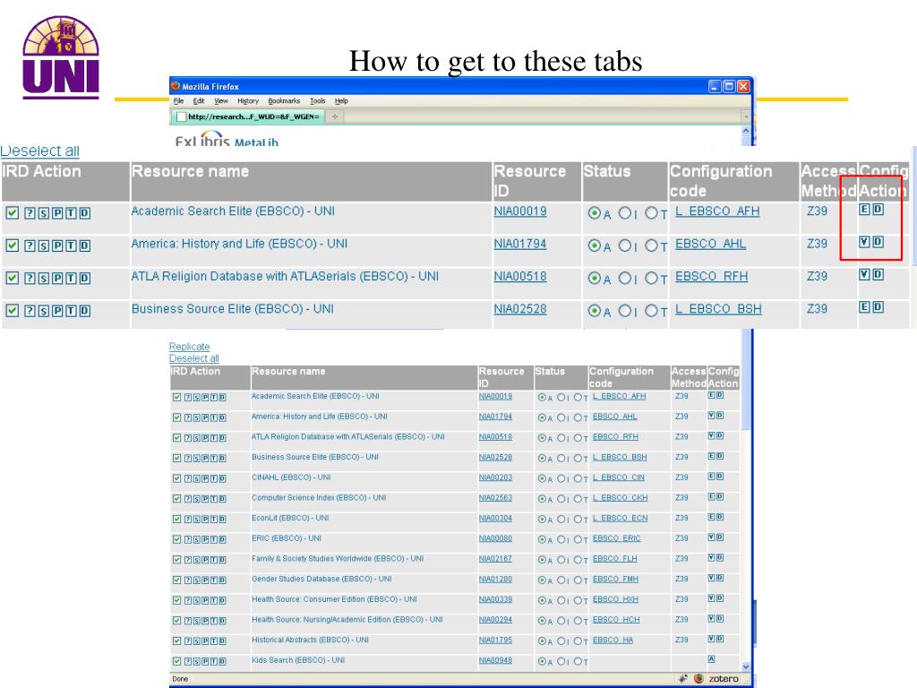This screenshot has height=688, width=917.
Task: Click the A config icon in Kids Search row
Action: tap(712, 659)
